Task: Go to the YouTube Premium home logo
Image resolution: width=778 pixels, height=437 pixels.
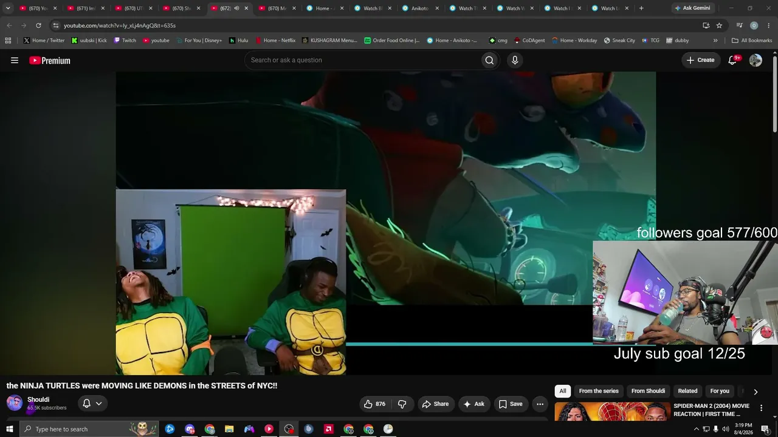Action: click(50, 60)
